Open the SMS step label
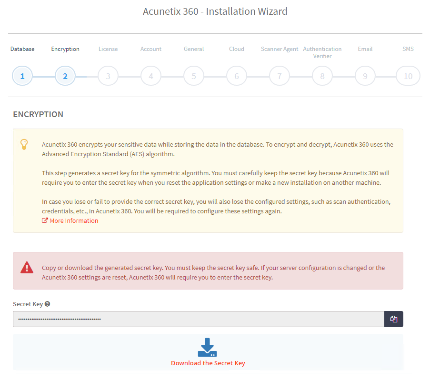The height and width of the screenshot is (380, 430). coord(408,49)
